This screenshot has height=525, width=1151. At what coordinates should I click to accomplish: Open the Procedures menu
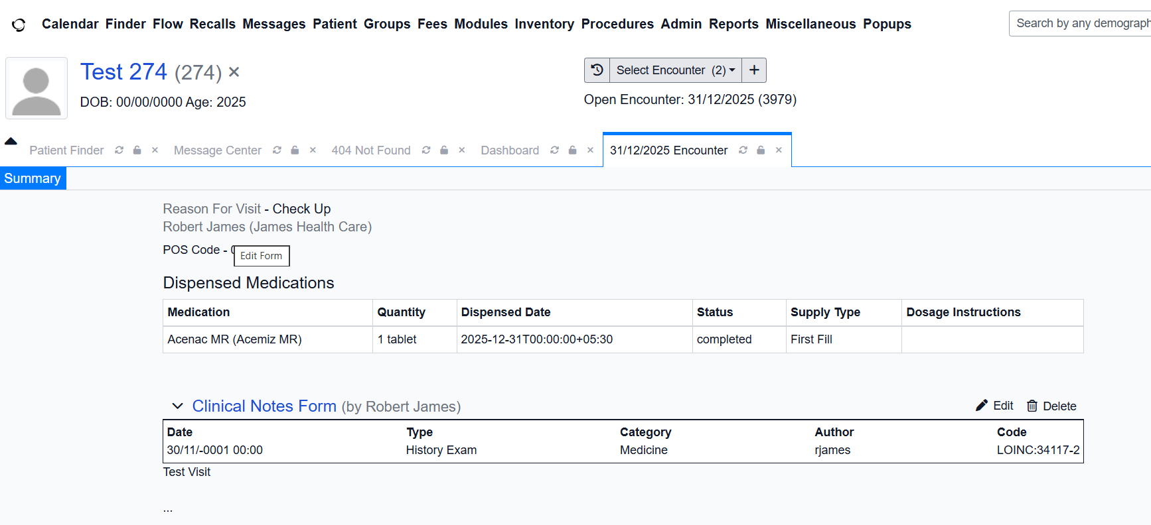click(617, 24)
